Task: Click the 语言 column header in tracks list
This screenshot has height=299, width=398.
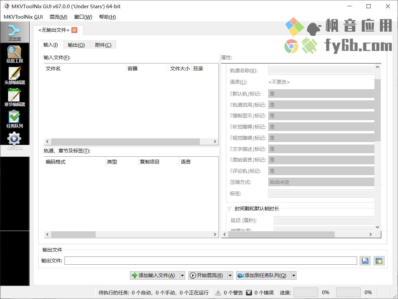Action: coord(199,162)
